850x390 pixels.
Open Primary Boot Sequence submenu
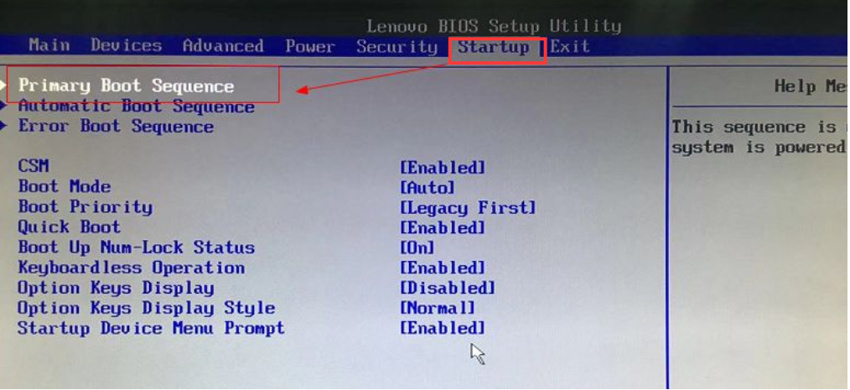pos(126,86)
